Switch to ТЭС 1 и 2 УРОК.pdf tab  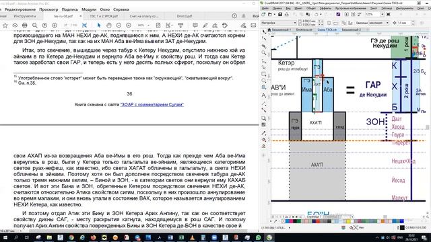point(104,16)
